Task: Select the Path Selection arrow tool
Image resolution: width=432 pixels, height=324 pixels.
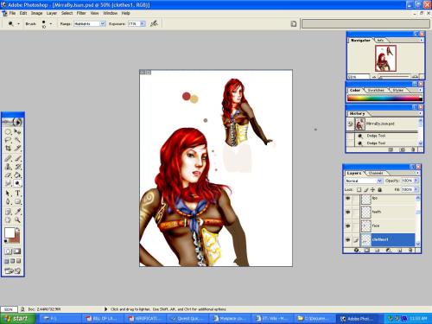Action: click(x=8, y=194)
